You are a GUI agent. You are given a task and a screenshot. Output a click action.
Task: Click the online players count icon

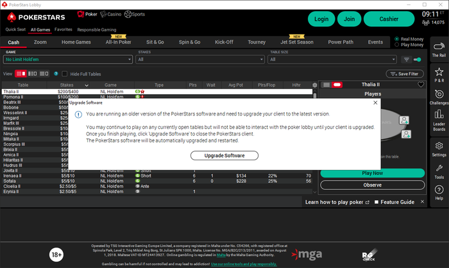point(425,22)
